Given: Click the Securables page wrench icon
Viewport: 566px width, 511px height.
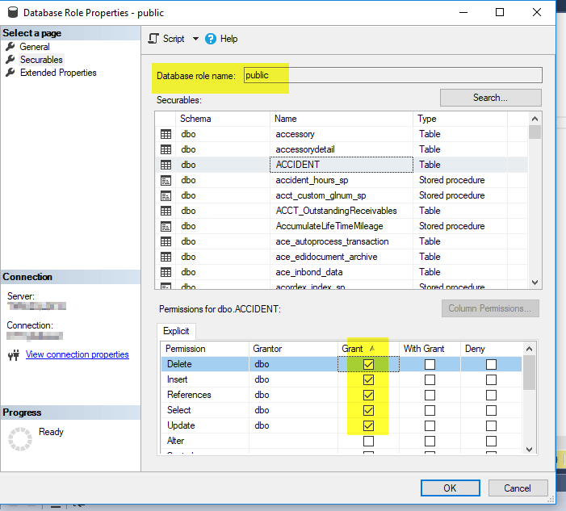Looking at the screenshot, I should click(x=10, y=60).
